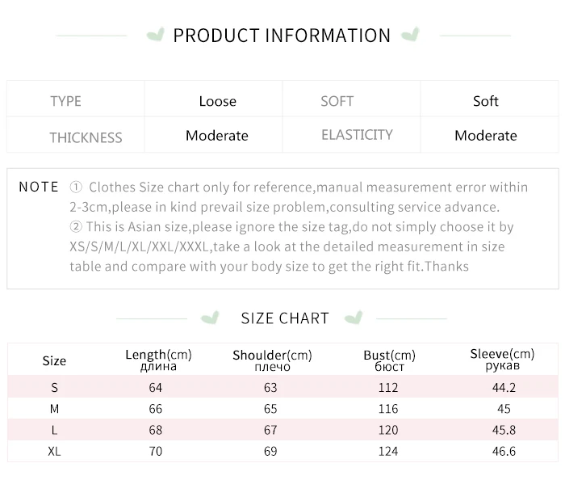
Task: Click the 44.2 sleeve value
Action: click(503, 388)
